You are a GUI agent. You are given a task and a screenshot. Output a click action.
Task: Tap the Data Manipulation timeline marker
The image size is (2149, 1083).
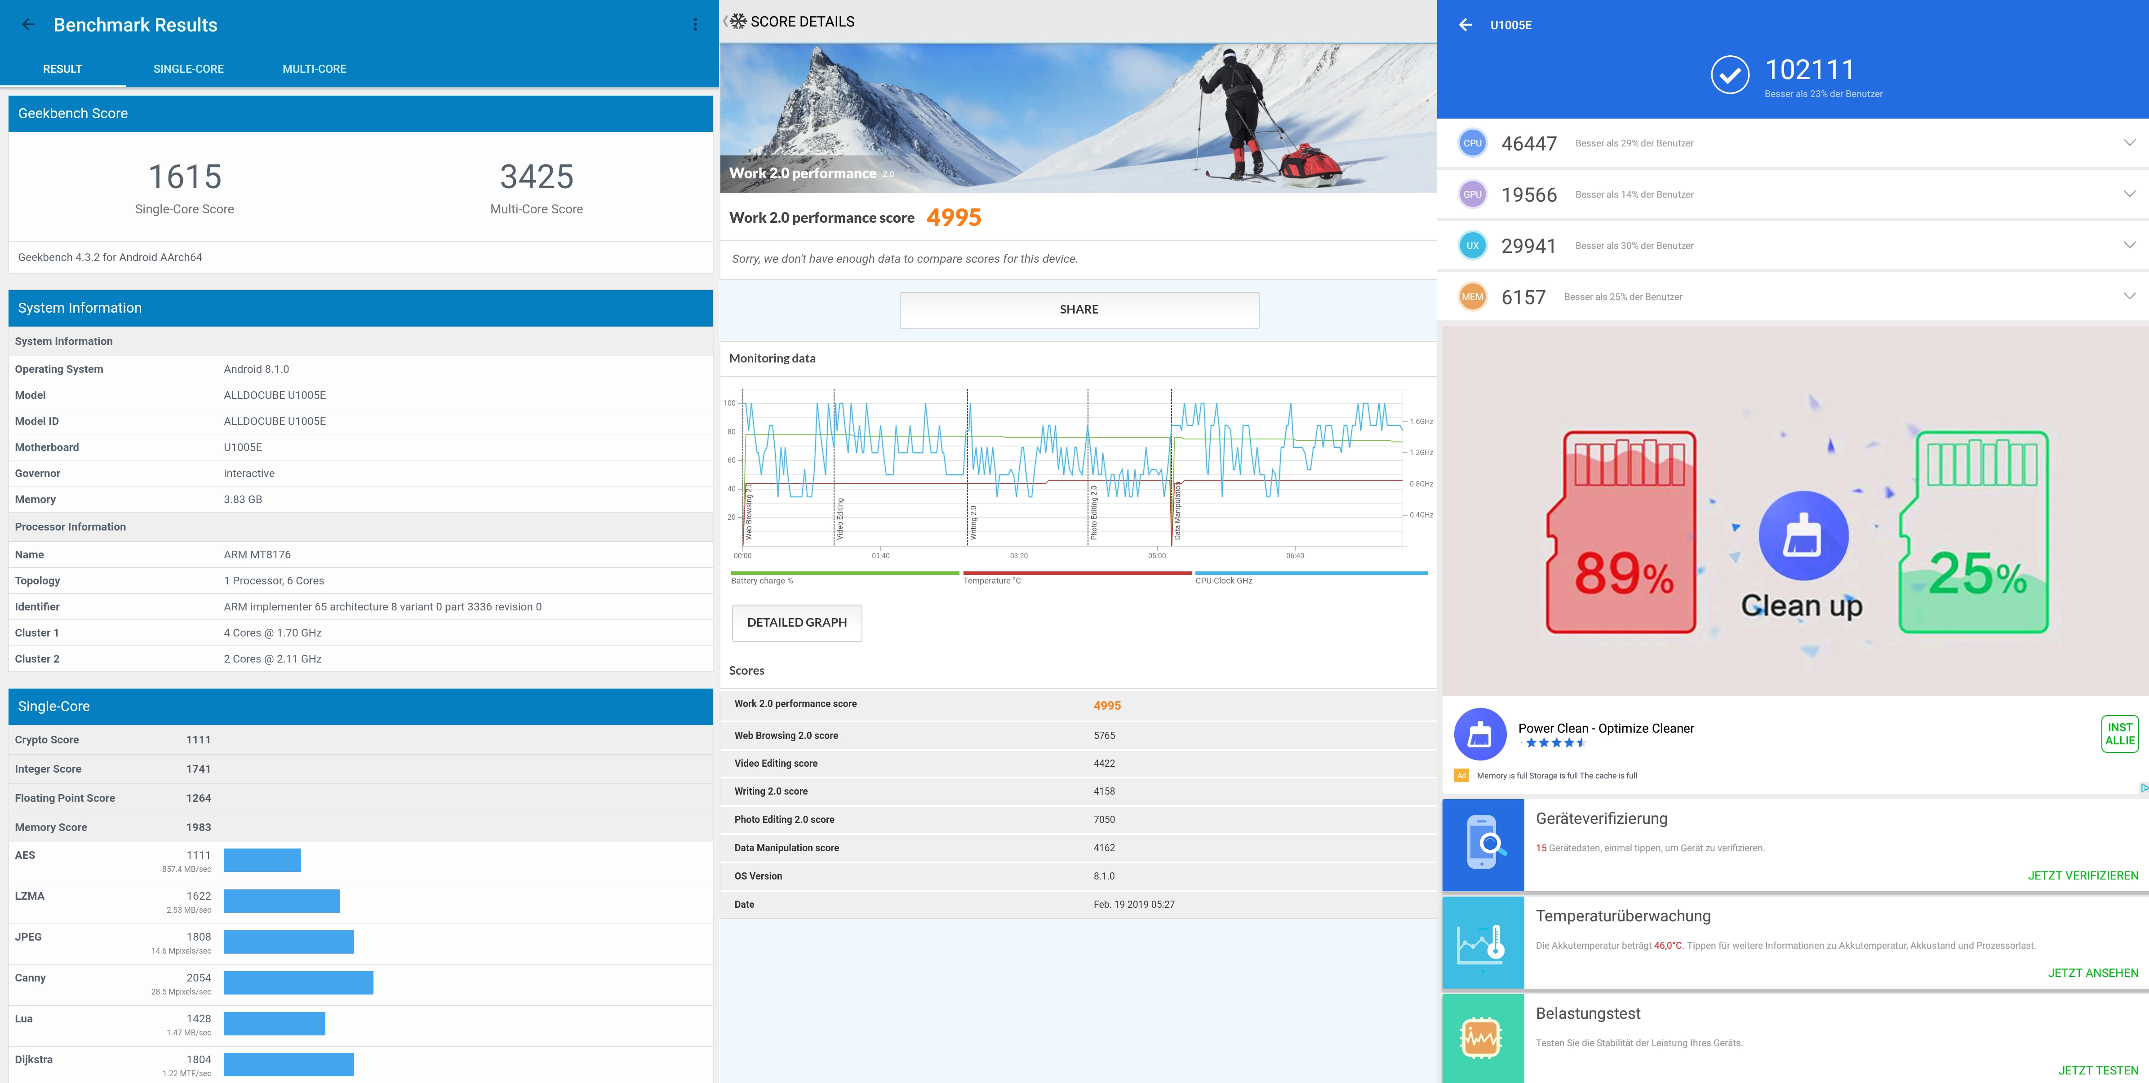pyautogui.click(x=1177, y=511)
